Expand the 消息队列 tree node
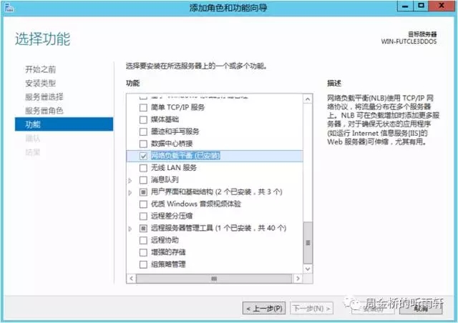 point(130,181)
